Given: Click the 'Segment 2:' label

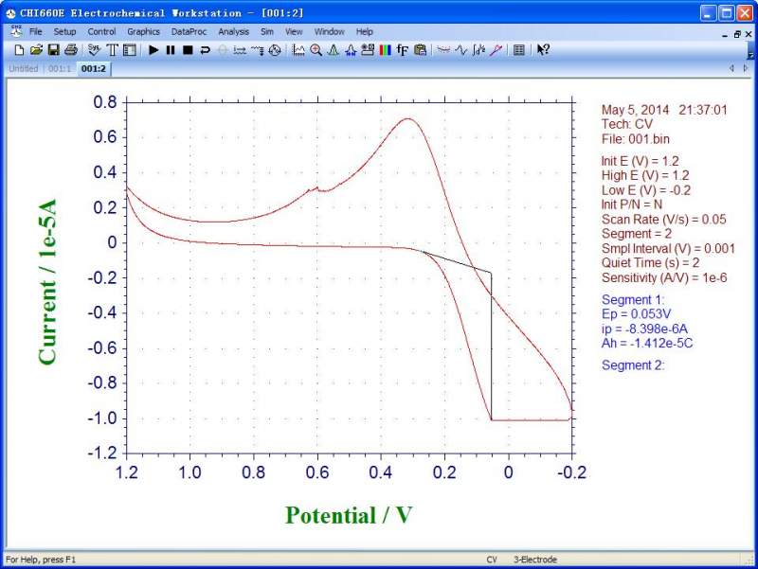Looking at the screenshot, I should click(633, 365).
